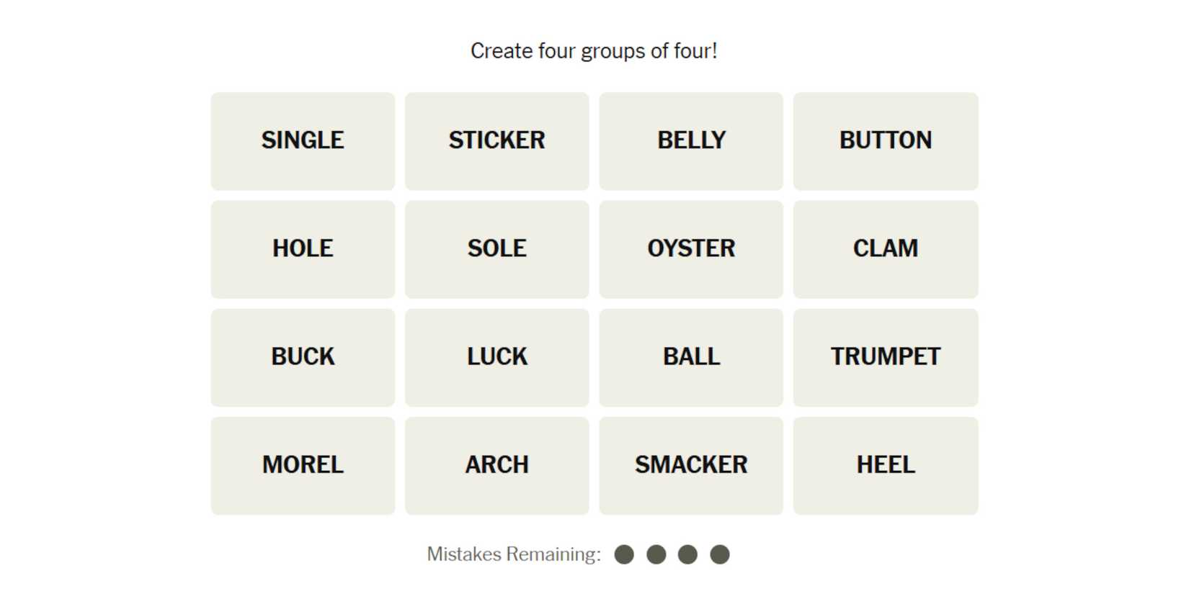The image size is (1189, 594).
Task: Select the SMACKER word tile
Action: coord(691,465)
